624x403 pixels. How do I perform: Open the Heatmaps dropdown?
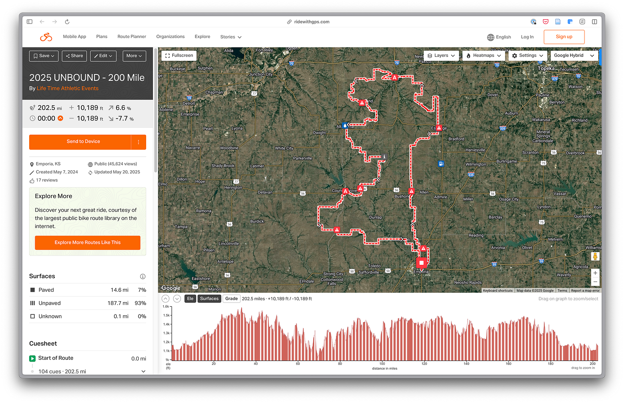(483, 56)
